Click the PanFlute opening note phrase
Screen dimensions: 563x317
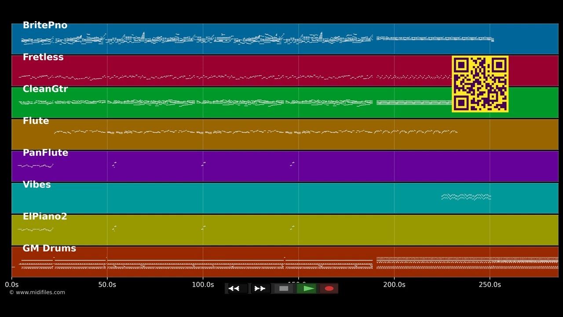36,166
